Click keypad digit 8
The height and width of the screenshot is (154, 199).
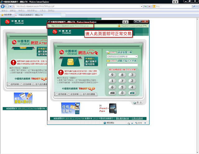point(122,75)
